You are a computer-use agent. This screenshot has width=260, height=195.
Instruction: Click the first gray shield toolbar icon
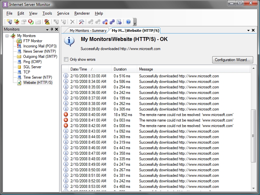coord(56,22)
